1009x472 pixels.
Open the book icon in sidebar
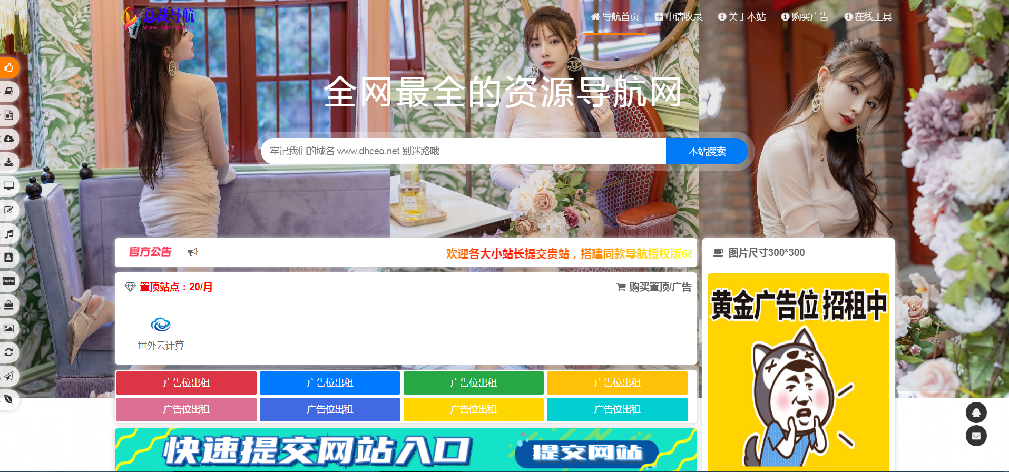point(9,92)
